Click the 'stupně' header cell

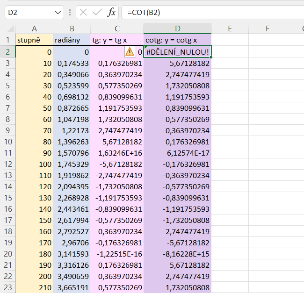pos(34,41)
